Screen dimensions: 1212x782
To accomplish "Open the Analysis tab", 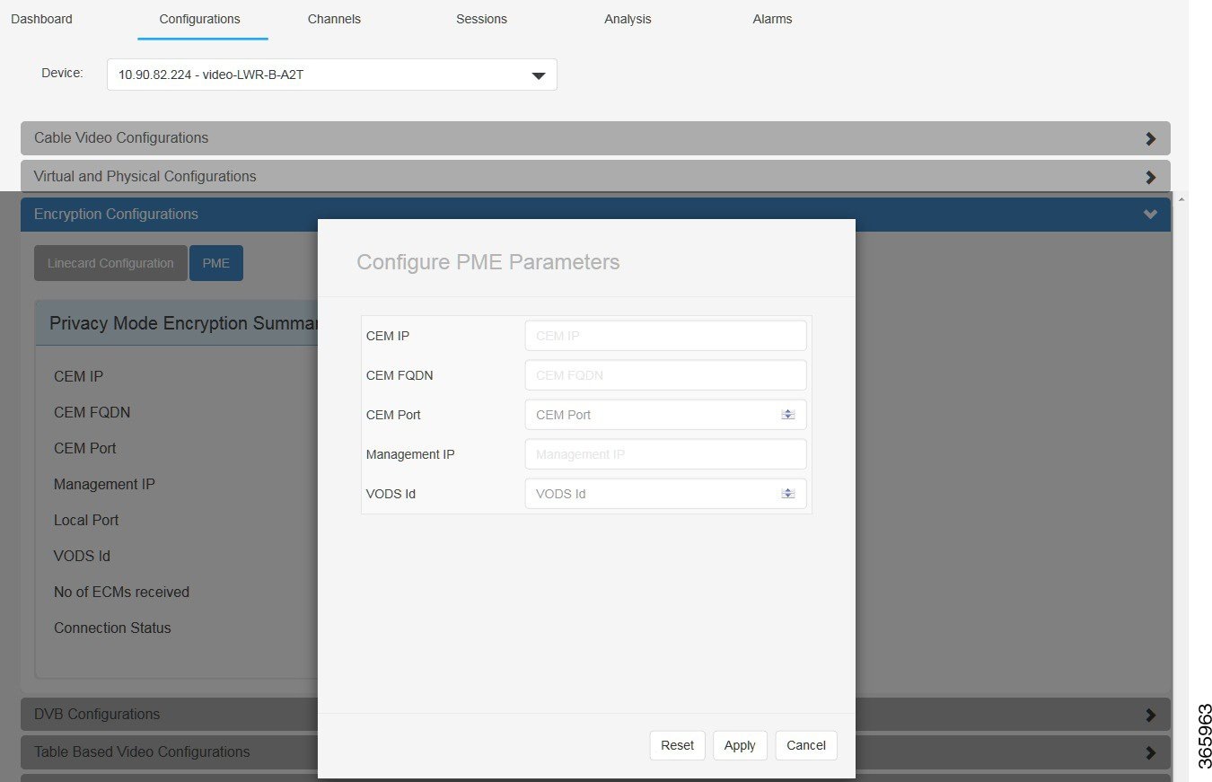I will click(x=627, y=19).
